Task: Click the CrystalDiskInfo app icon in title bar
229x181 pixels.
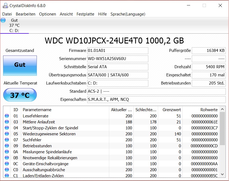Action: coord(5,5)
